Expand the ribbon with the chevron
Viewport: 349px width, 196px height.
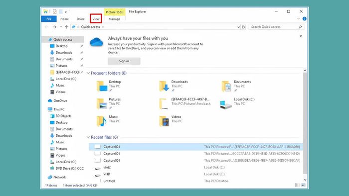tap(299, 19)
